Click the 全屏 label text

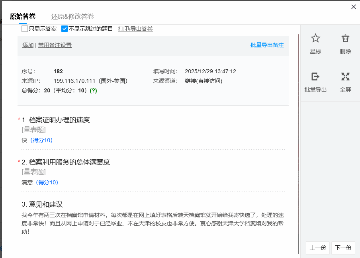pos(345,90)
